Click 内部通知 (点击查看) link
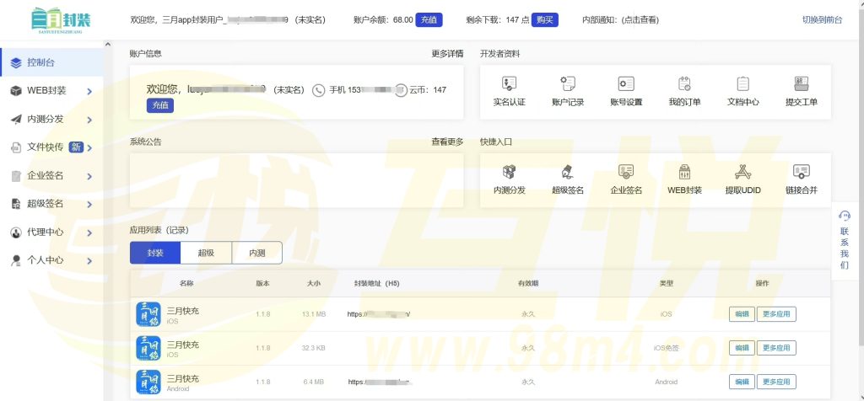The image size is (864, 401). click(x=620, y=20)
